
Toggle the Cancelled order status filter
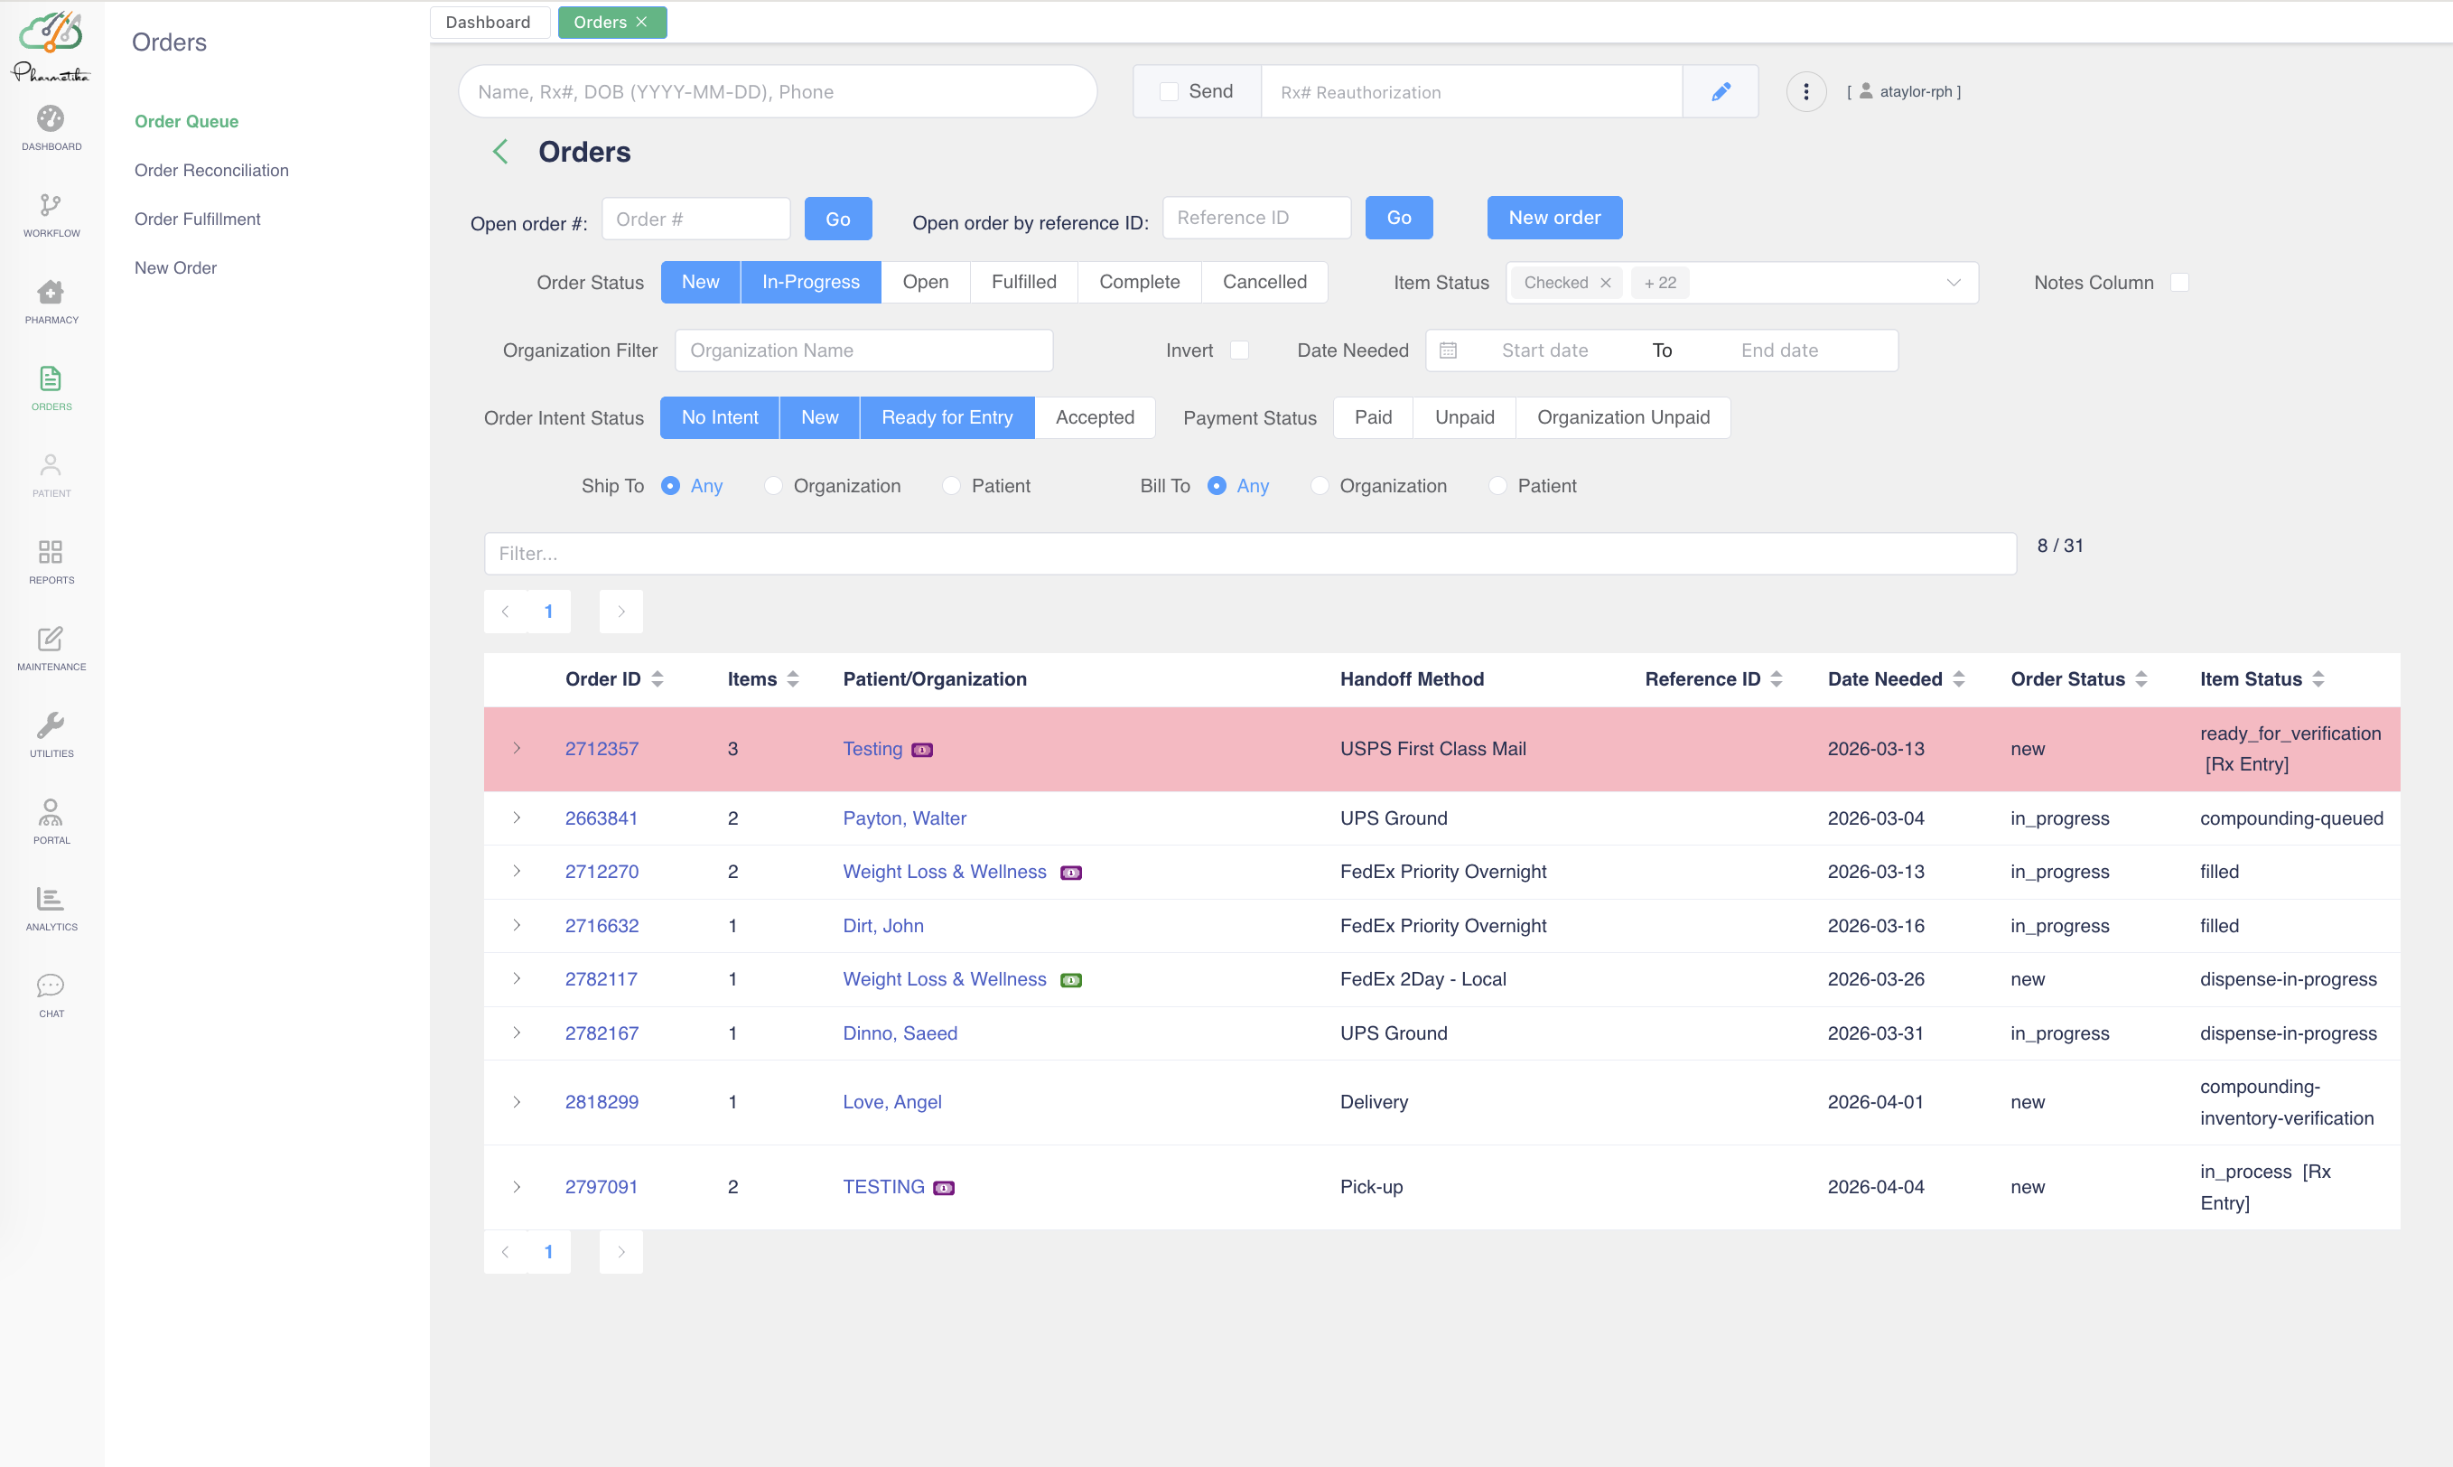pos(1264,283)
